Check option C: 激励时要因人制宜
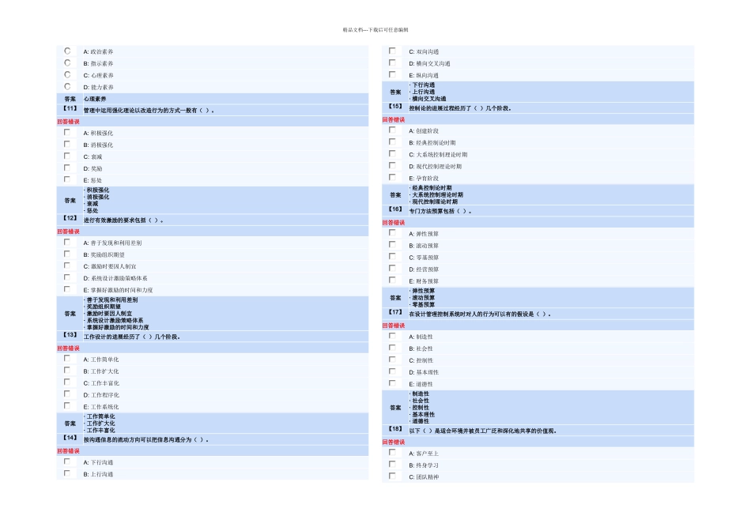Image resolution: width=751 pixels, height=531 pixels. point(67,265)
